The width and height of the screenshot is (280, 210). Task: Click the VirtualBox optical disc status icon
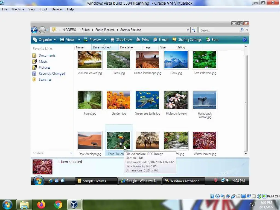point(217,196)
